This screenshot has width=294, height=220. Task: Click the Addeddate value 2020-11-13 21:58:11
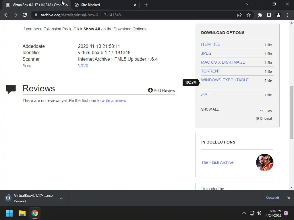[99, 46]
